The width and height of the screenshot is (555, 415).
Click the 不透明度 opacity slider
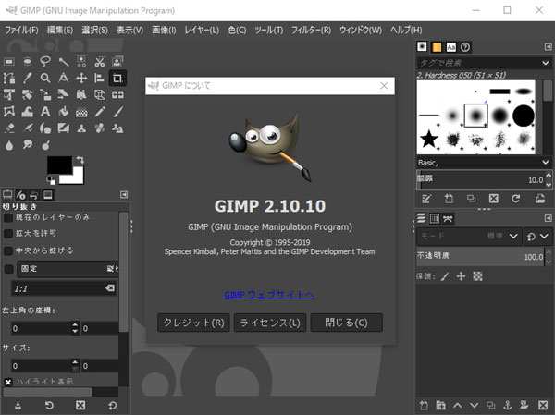[480, 256]
